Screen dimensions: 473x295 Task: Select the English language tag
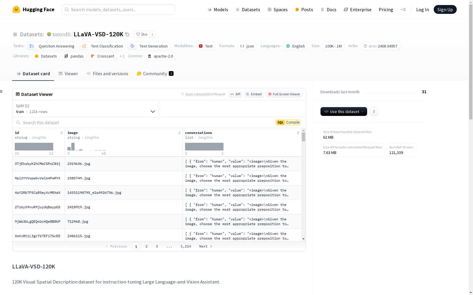[x=295, y=46]
